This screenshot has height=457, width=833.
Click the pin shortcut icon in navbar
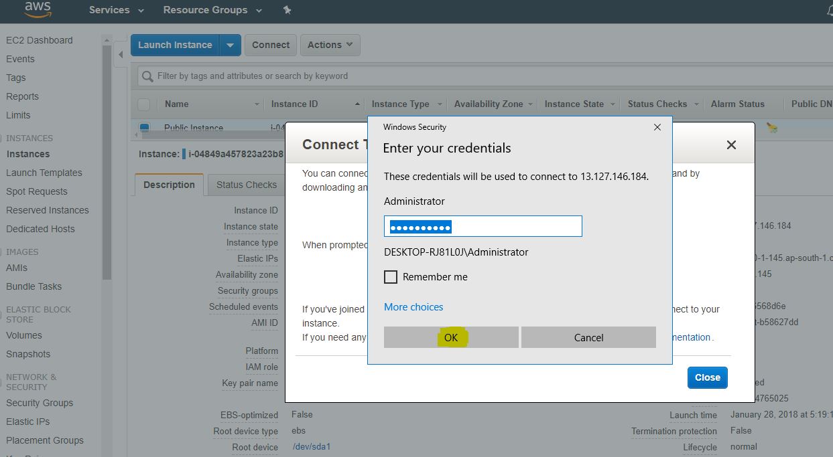pos(287,10)
